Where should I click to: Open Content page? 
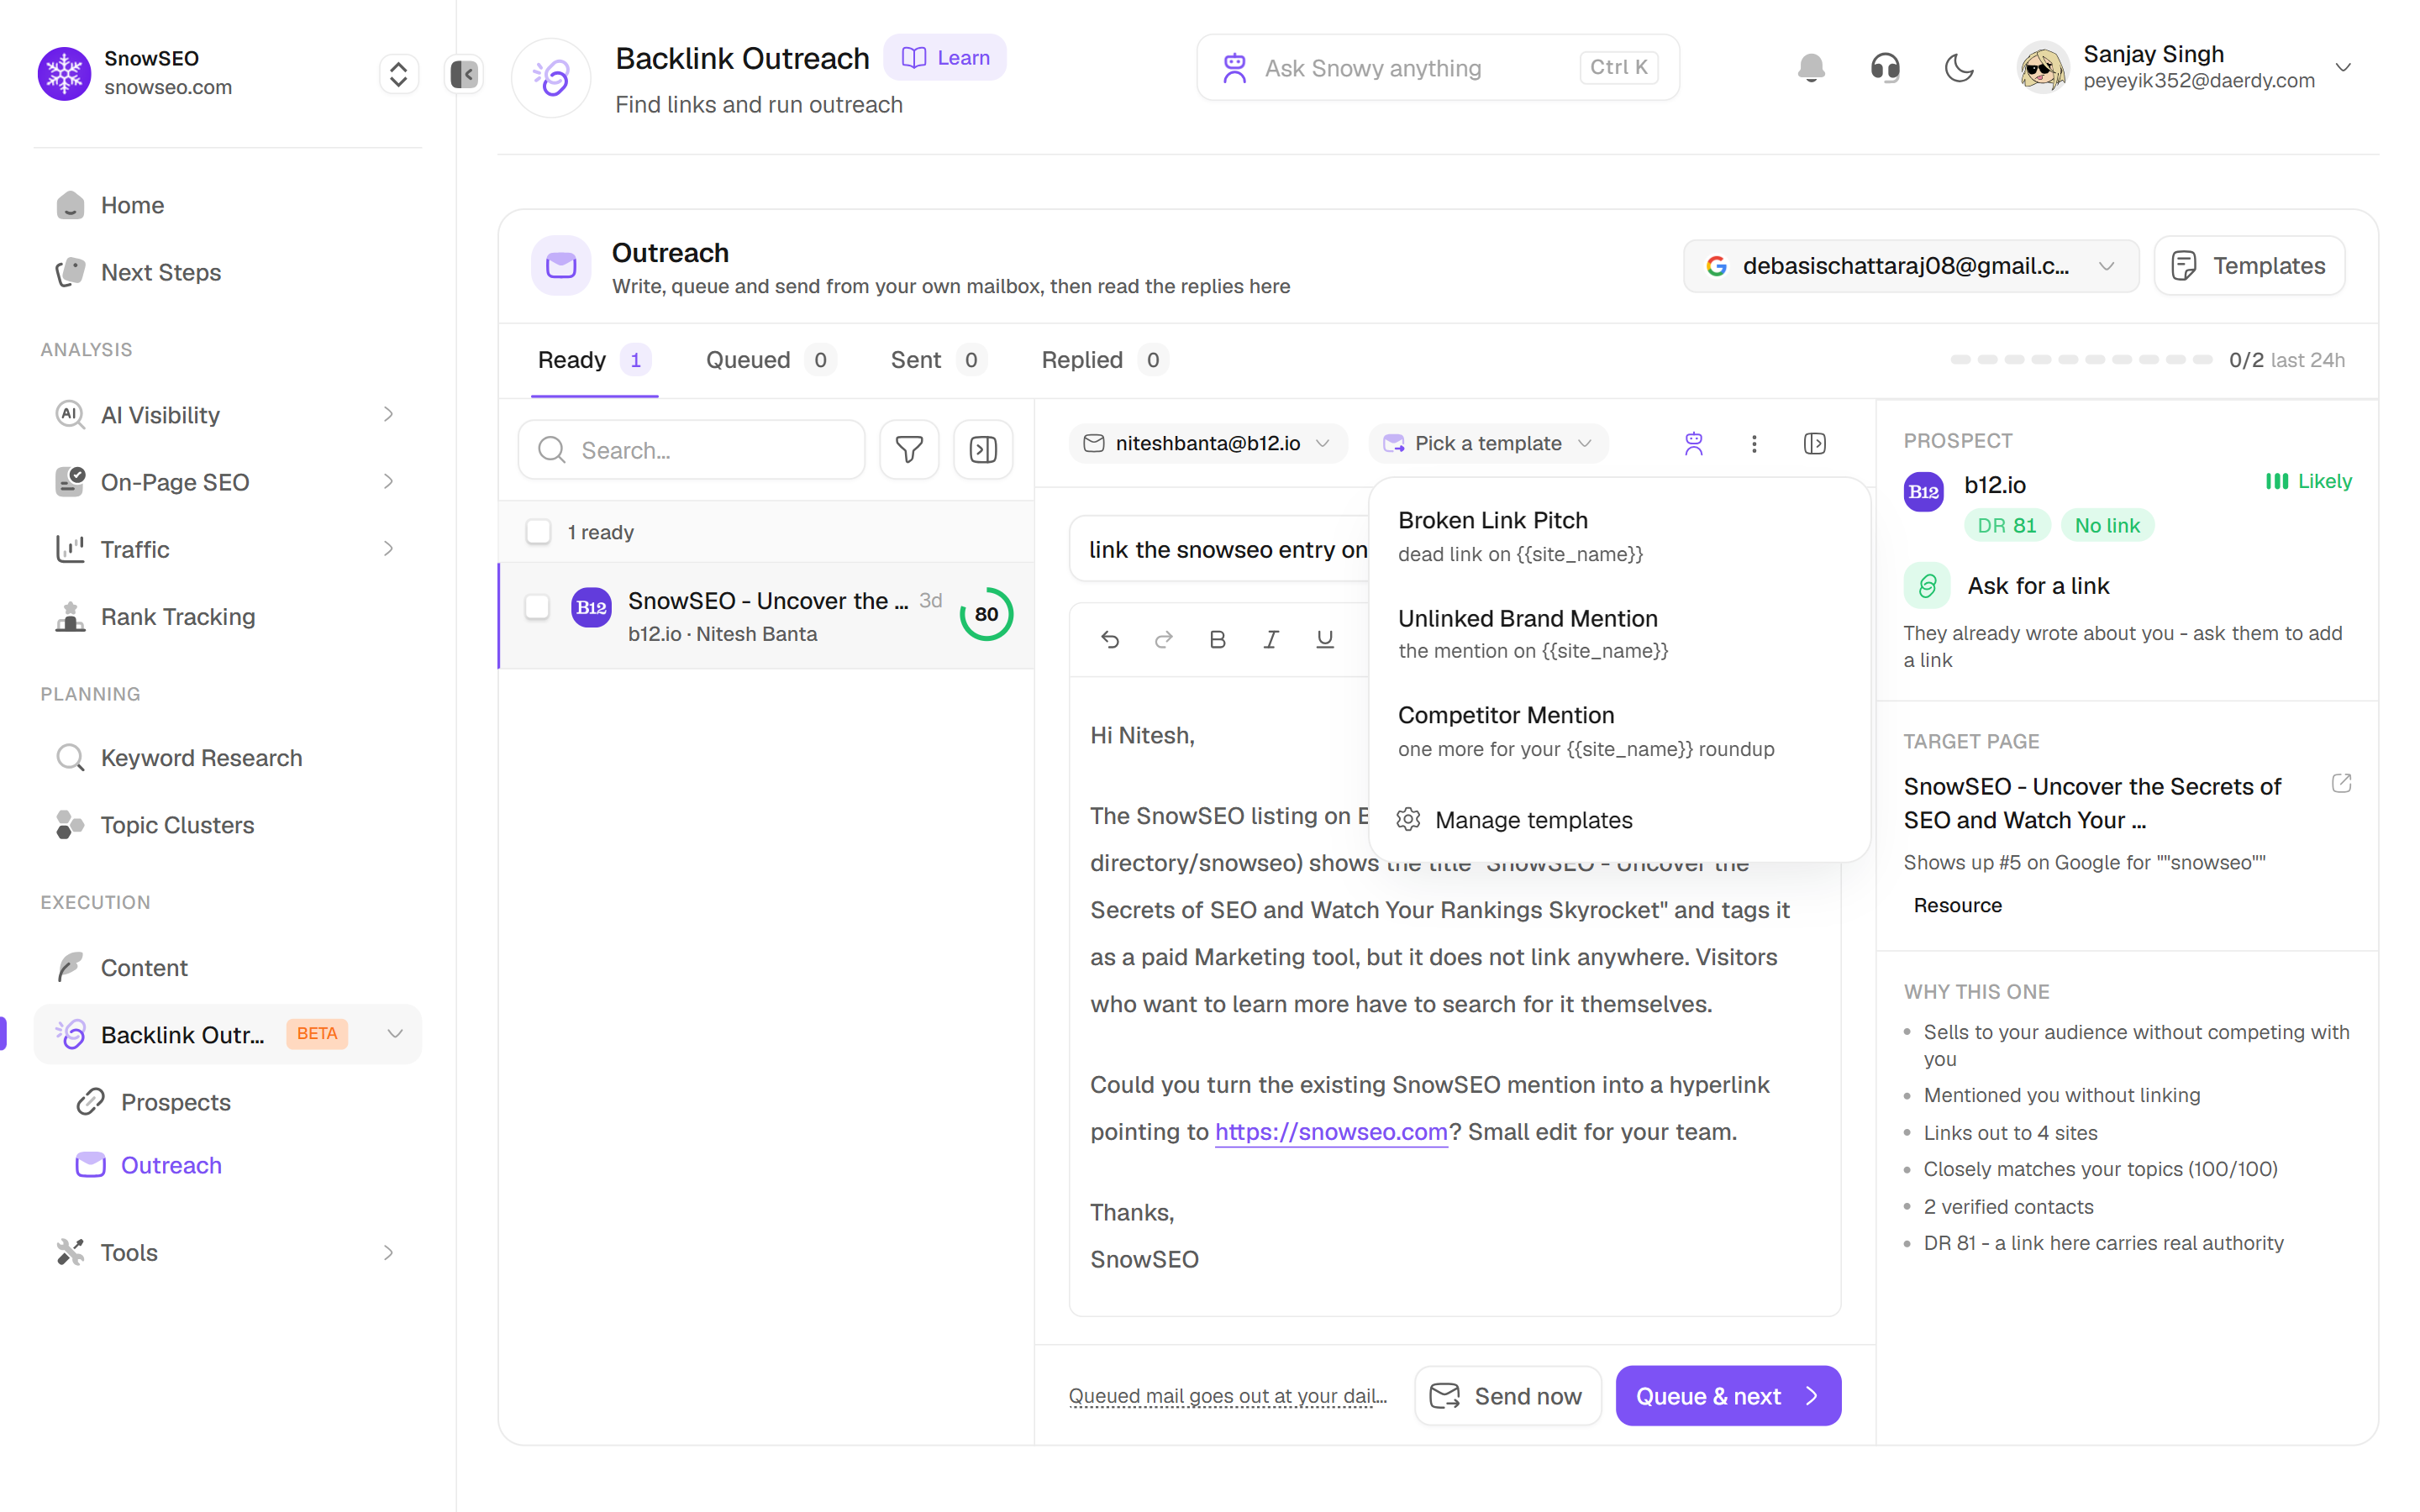pyautogui.click(x=228, y=968)
